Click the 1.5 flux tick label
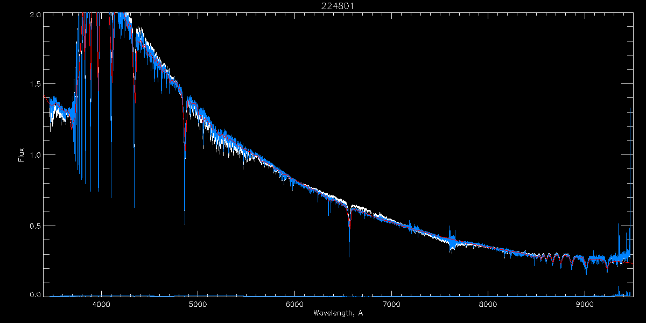 [x=35, y=85]
